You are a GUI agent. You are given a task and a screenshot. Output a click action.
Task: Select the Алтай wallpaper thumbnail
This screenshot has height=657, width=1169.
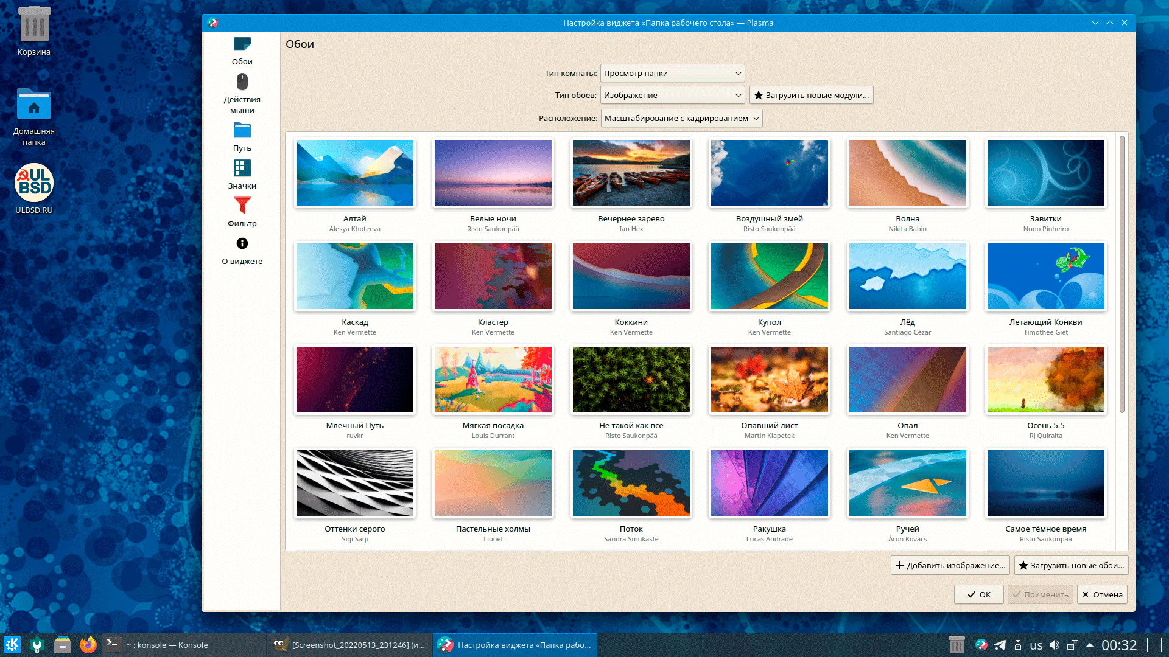[x=354, y=173]
